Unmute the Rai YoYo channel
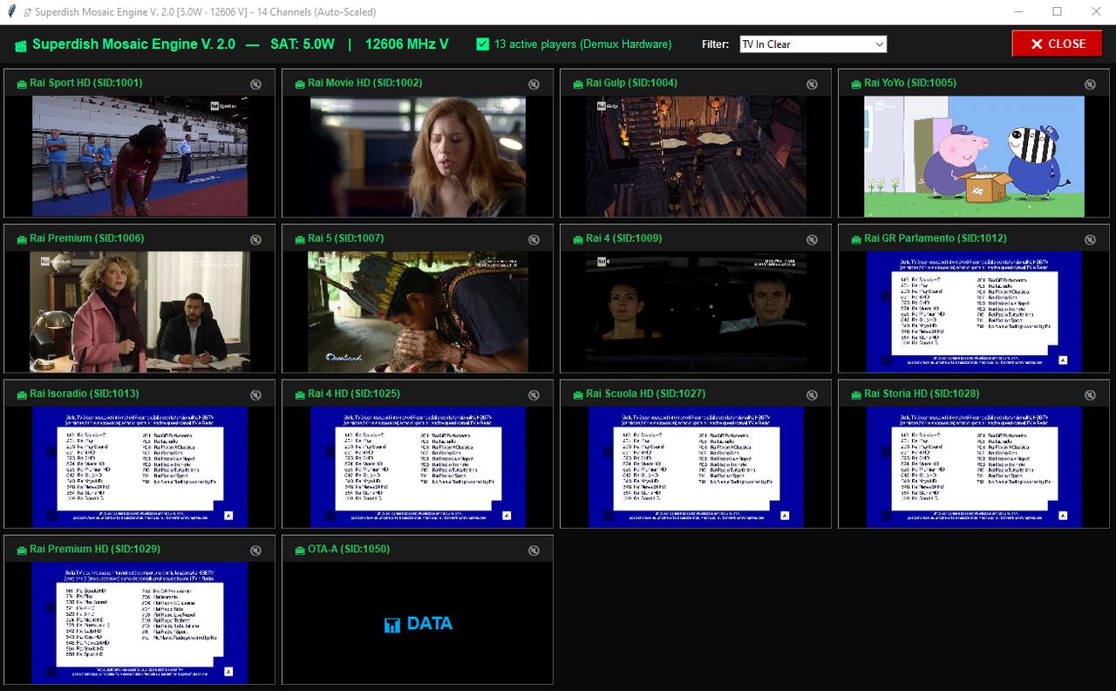This screenshot has height=691, width=1116. point(1090,85)
